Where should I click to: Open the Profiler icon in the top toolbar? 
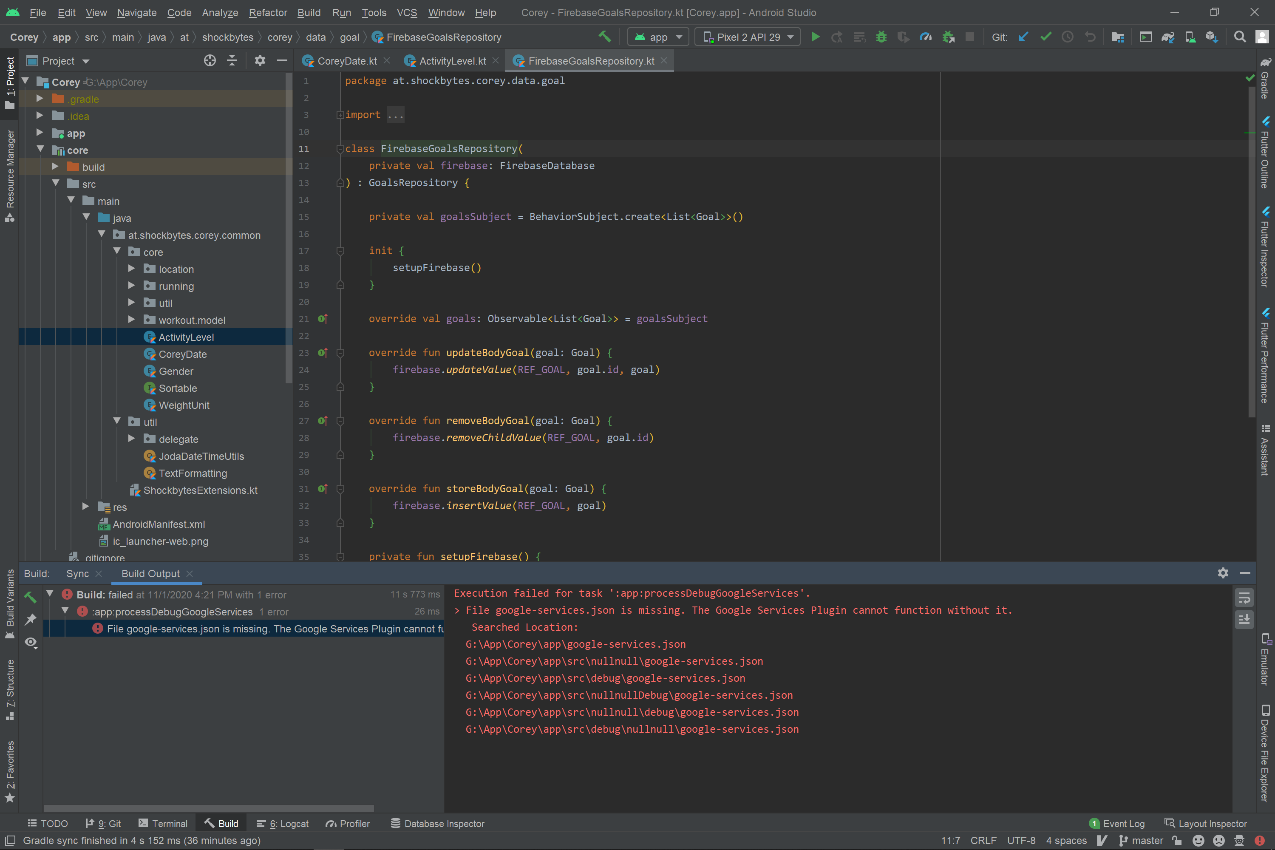(x=925, y=37)
